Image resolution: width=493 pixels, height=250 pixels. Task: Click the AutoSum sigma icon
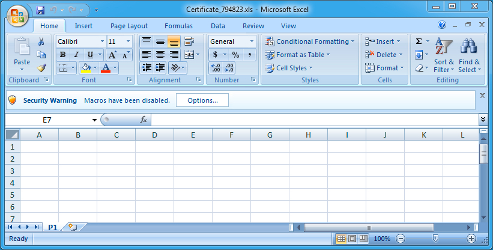click(x=419, y=41)
